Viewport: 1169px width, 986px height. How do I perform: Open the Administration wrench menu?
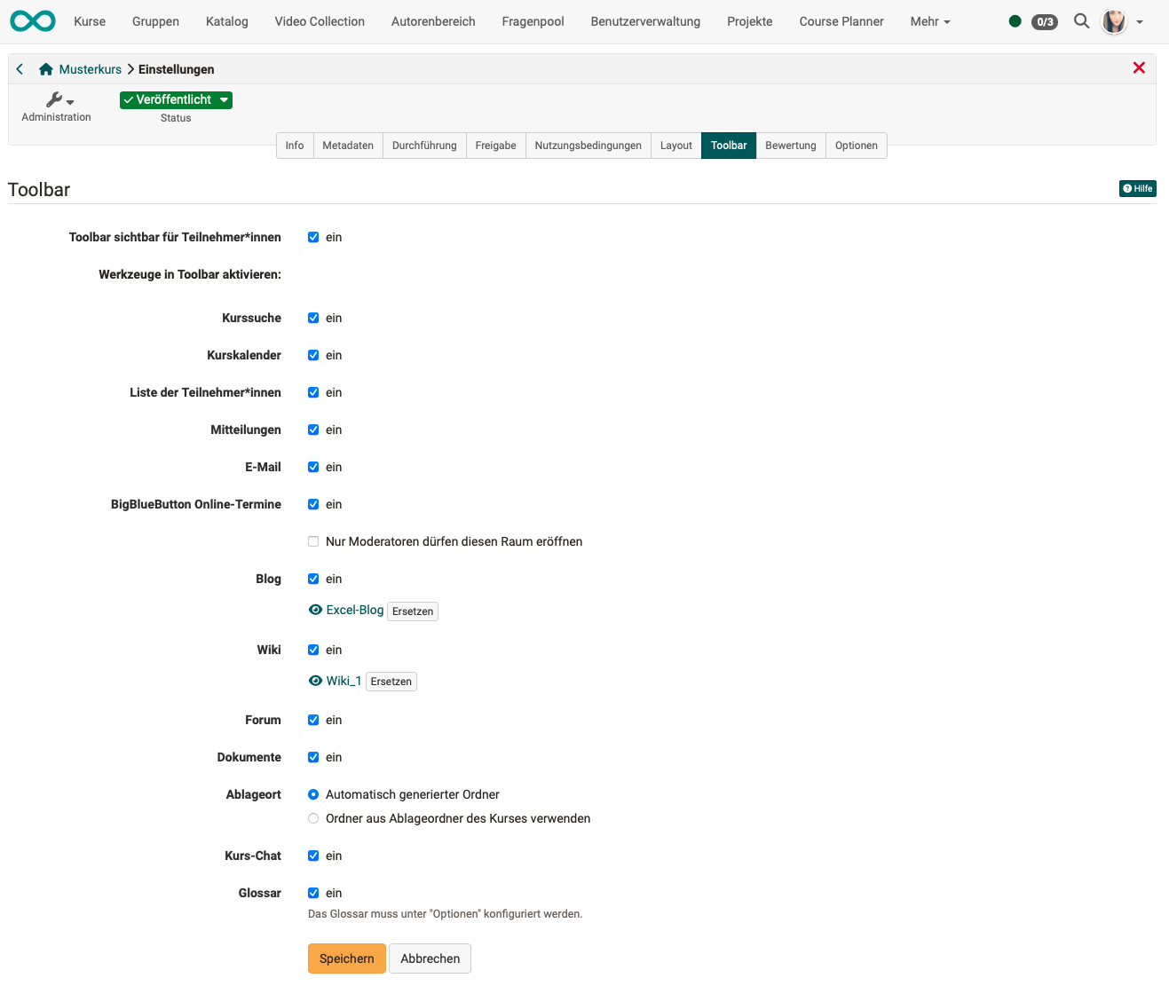(x=59, y=100)
